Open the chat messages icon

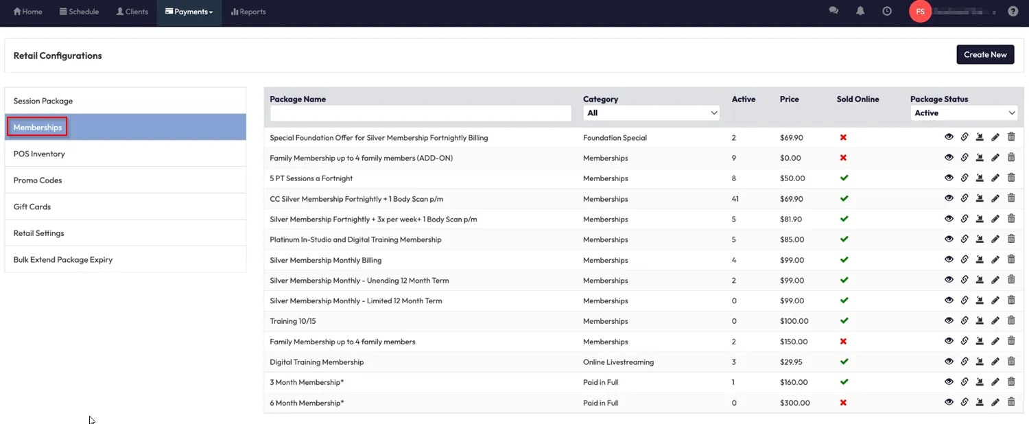coord(833,12)
